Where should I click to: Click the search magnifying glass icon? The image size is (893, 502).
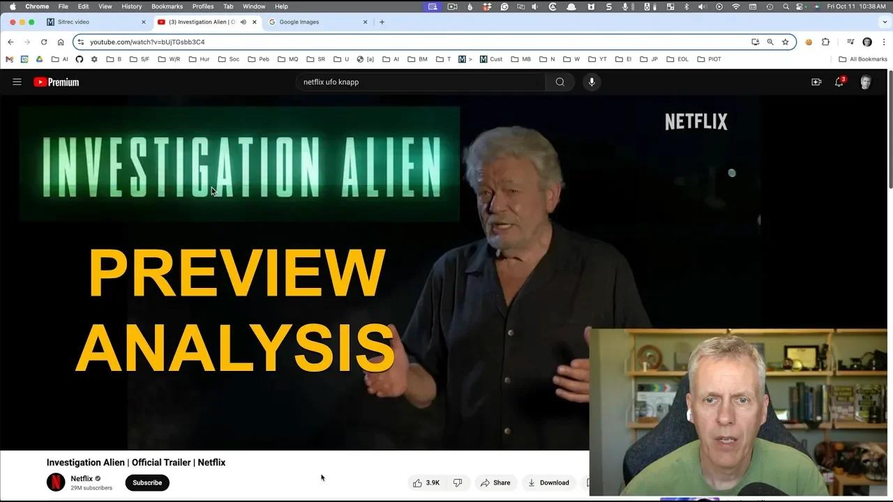pos(560,82)
